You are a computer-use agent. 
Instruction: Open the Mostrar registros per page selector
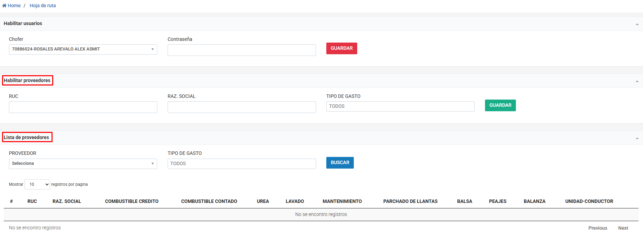tap(37, 184)
